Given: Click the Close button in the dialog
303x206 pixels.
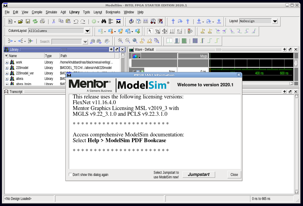Looking at the screenshot, I should pyautogui.click(x=234, y=174).
